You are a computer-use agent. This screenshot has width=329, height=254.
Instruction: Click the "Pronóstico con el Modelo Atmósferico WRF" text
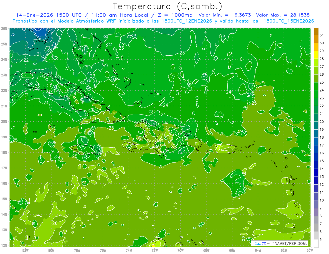click(x=64, y=21)
